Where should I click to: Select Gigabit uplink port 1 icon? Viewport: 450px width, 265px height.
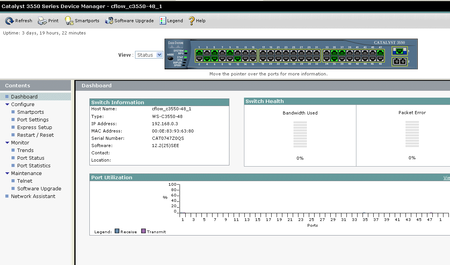coord(399,51)
